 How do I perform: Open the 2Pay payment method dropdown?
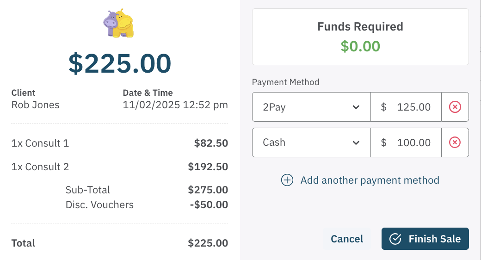pyautogui.click(x=311, y=107)
